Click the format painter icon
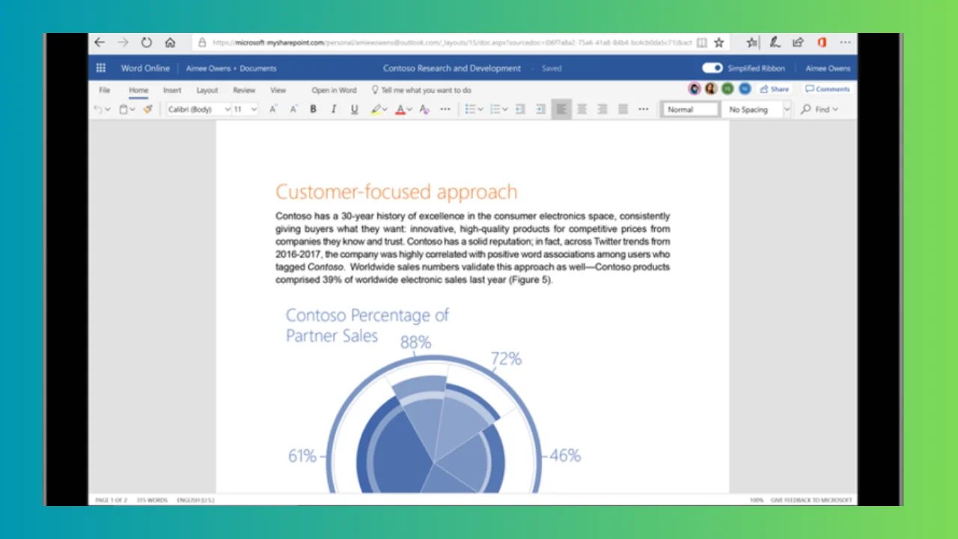The width and height of the screenshot is (958, 539). pyautogui.click(x=147, y=109)
